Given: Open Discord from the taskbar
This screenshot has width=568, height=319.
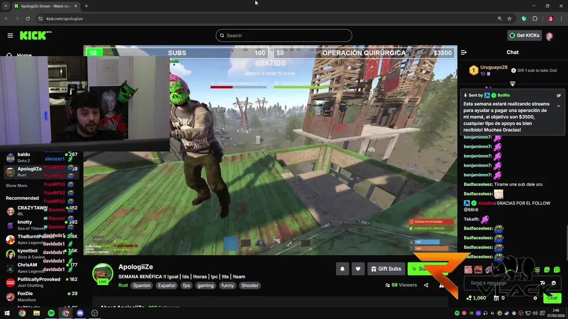Looking at the screenshot, I should click(x=80, y=313).
